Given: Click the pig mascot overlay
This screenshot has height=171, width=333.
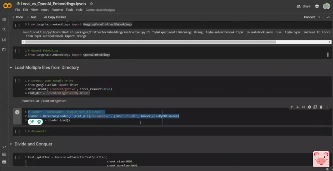Looking at the screenshot, I should tap(321, 159).
